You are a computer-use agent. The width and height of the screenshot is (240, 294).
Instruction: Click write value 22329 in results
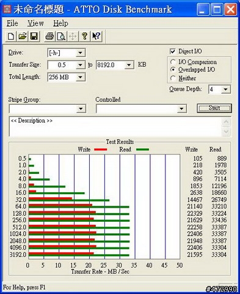pyautogui.click(x=195, y=213)
